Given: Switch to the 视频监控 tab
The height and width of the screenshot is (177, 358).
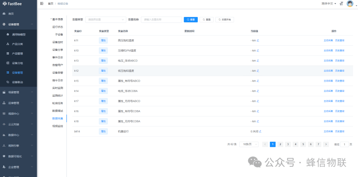Looking at the screenshot, I should [x=58, y=126].
